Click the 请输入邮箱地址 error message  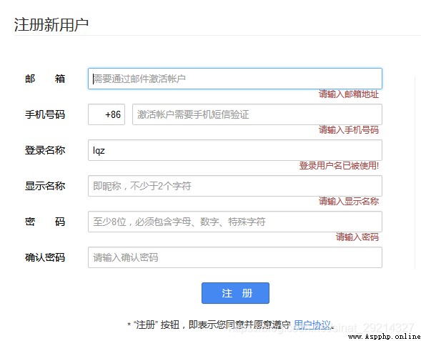pos(349,94)
